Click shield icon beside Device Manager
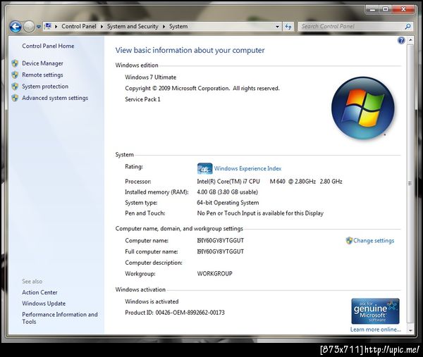This screenshot has width=423, height=357. [15, 63]
